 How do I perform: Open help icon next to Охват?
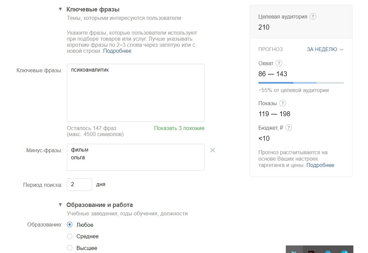[x=279, y=63]
